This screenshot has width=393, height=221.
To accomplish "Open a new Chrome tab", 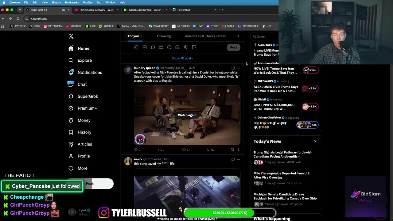I will (223, 10).
